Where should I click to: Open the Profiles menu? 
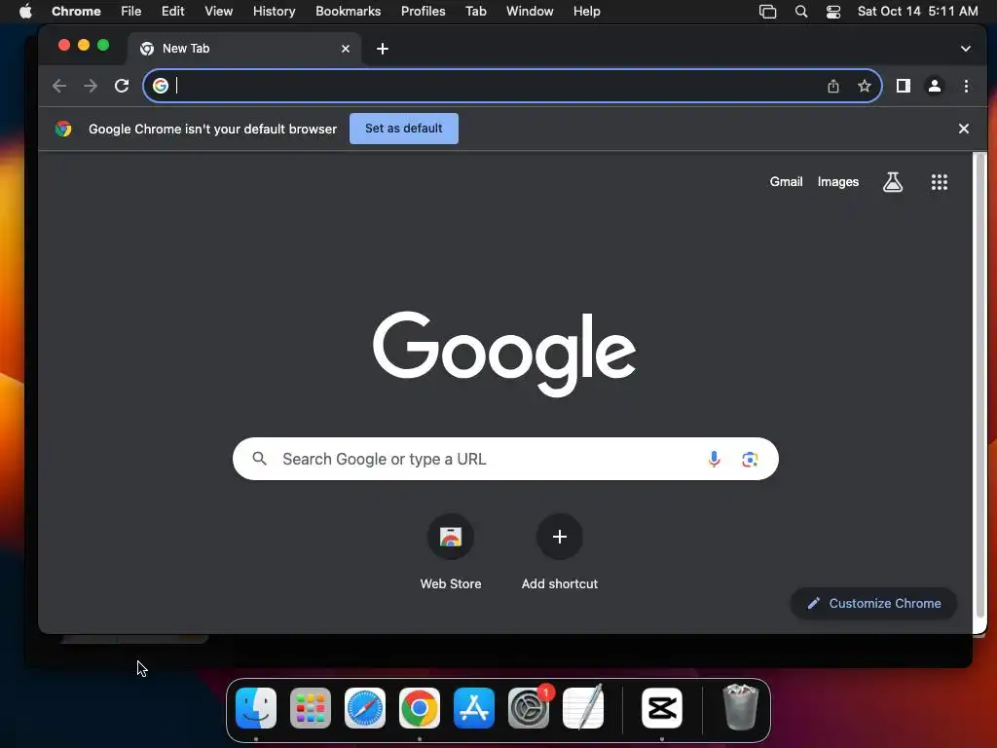[423, 12]
